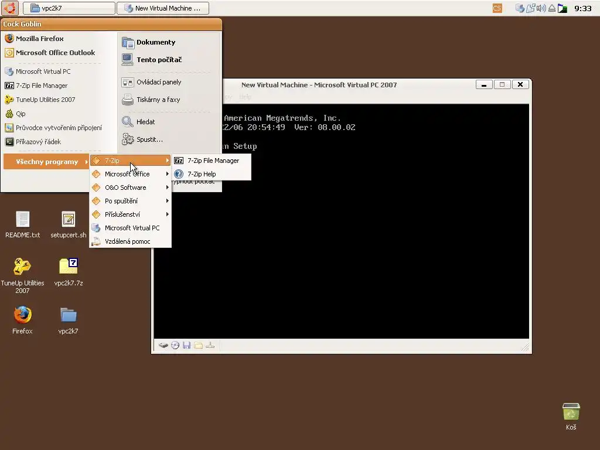Image resolution: width=600 pixels, height=450 pixels.
Task: Click the flag folder tray icon
Action: pos(562,8)
